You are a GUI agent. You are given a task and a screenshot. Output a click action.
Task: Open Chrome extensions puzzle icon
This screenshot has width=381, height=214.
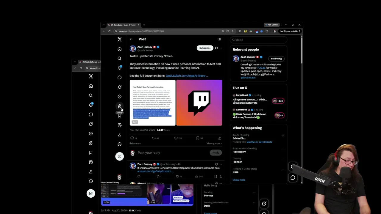pyautogui.click(x=267, y=31)
